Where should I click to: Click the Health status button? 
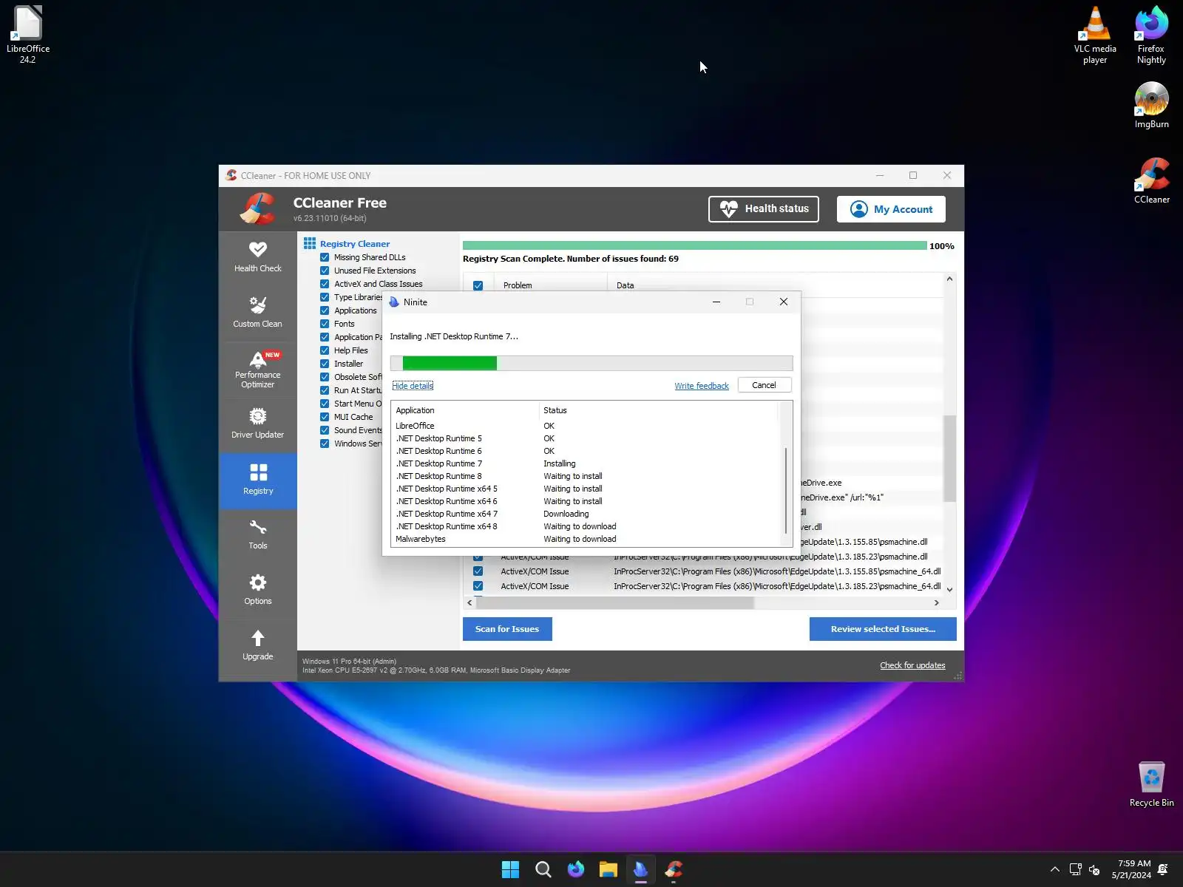coord(764,209)
